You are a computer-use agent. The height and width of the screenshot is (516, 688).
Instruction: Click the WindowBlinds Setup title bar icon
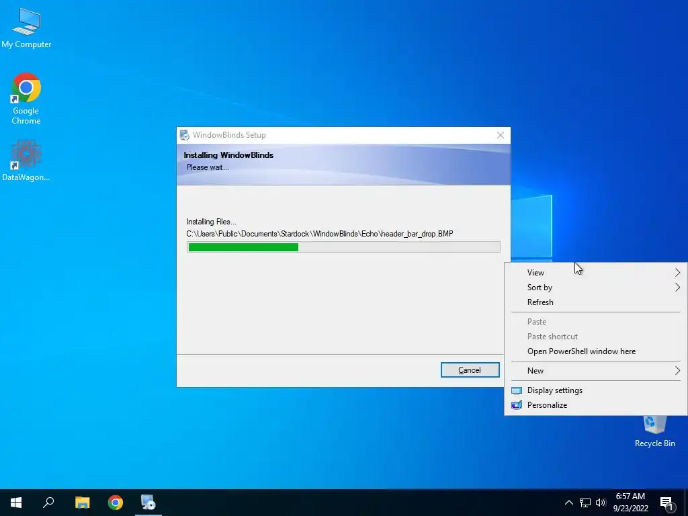point(185,135)
